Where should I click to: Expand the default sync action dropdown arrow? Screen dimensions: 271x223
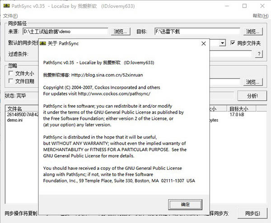[x=222, y=43]
